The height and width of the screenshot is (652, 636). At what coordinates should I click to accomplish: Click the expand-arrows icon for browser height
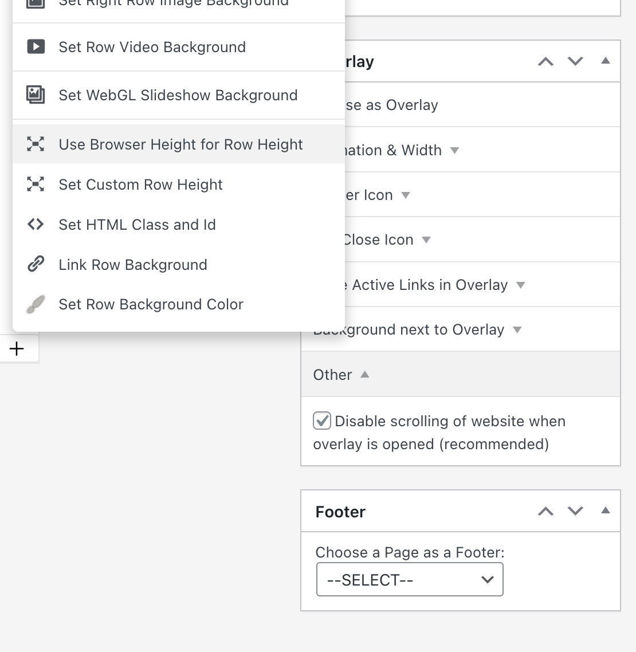36,144
